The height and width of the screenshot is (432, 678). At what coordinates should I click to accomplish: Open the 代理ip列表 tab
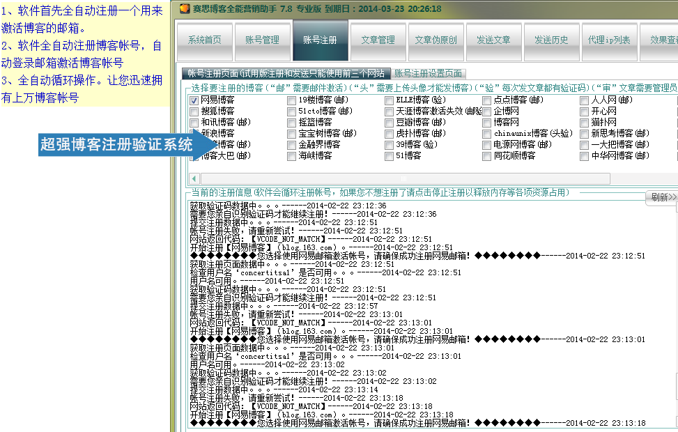coord(610,41)
